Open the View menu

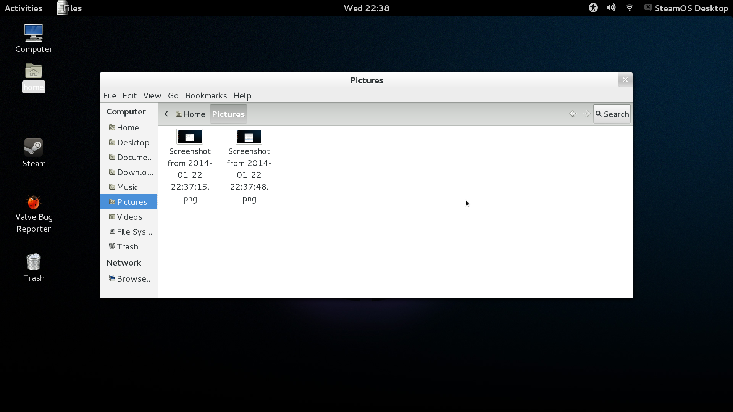click(152, 95)
